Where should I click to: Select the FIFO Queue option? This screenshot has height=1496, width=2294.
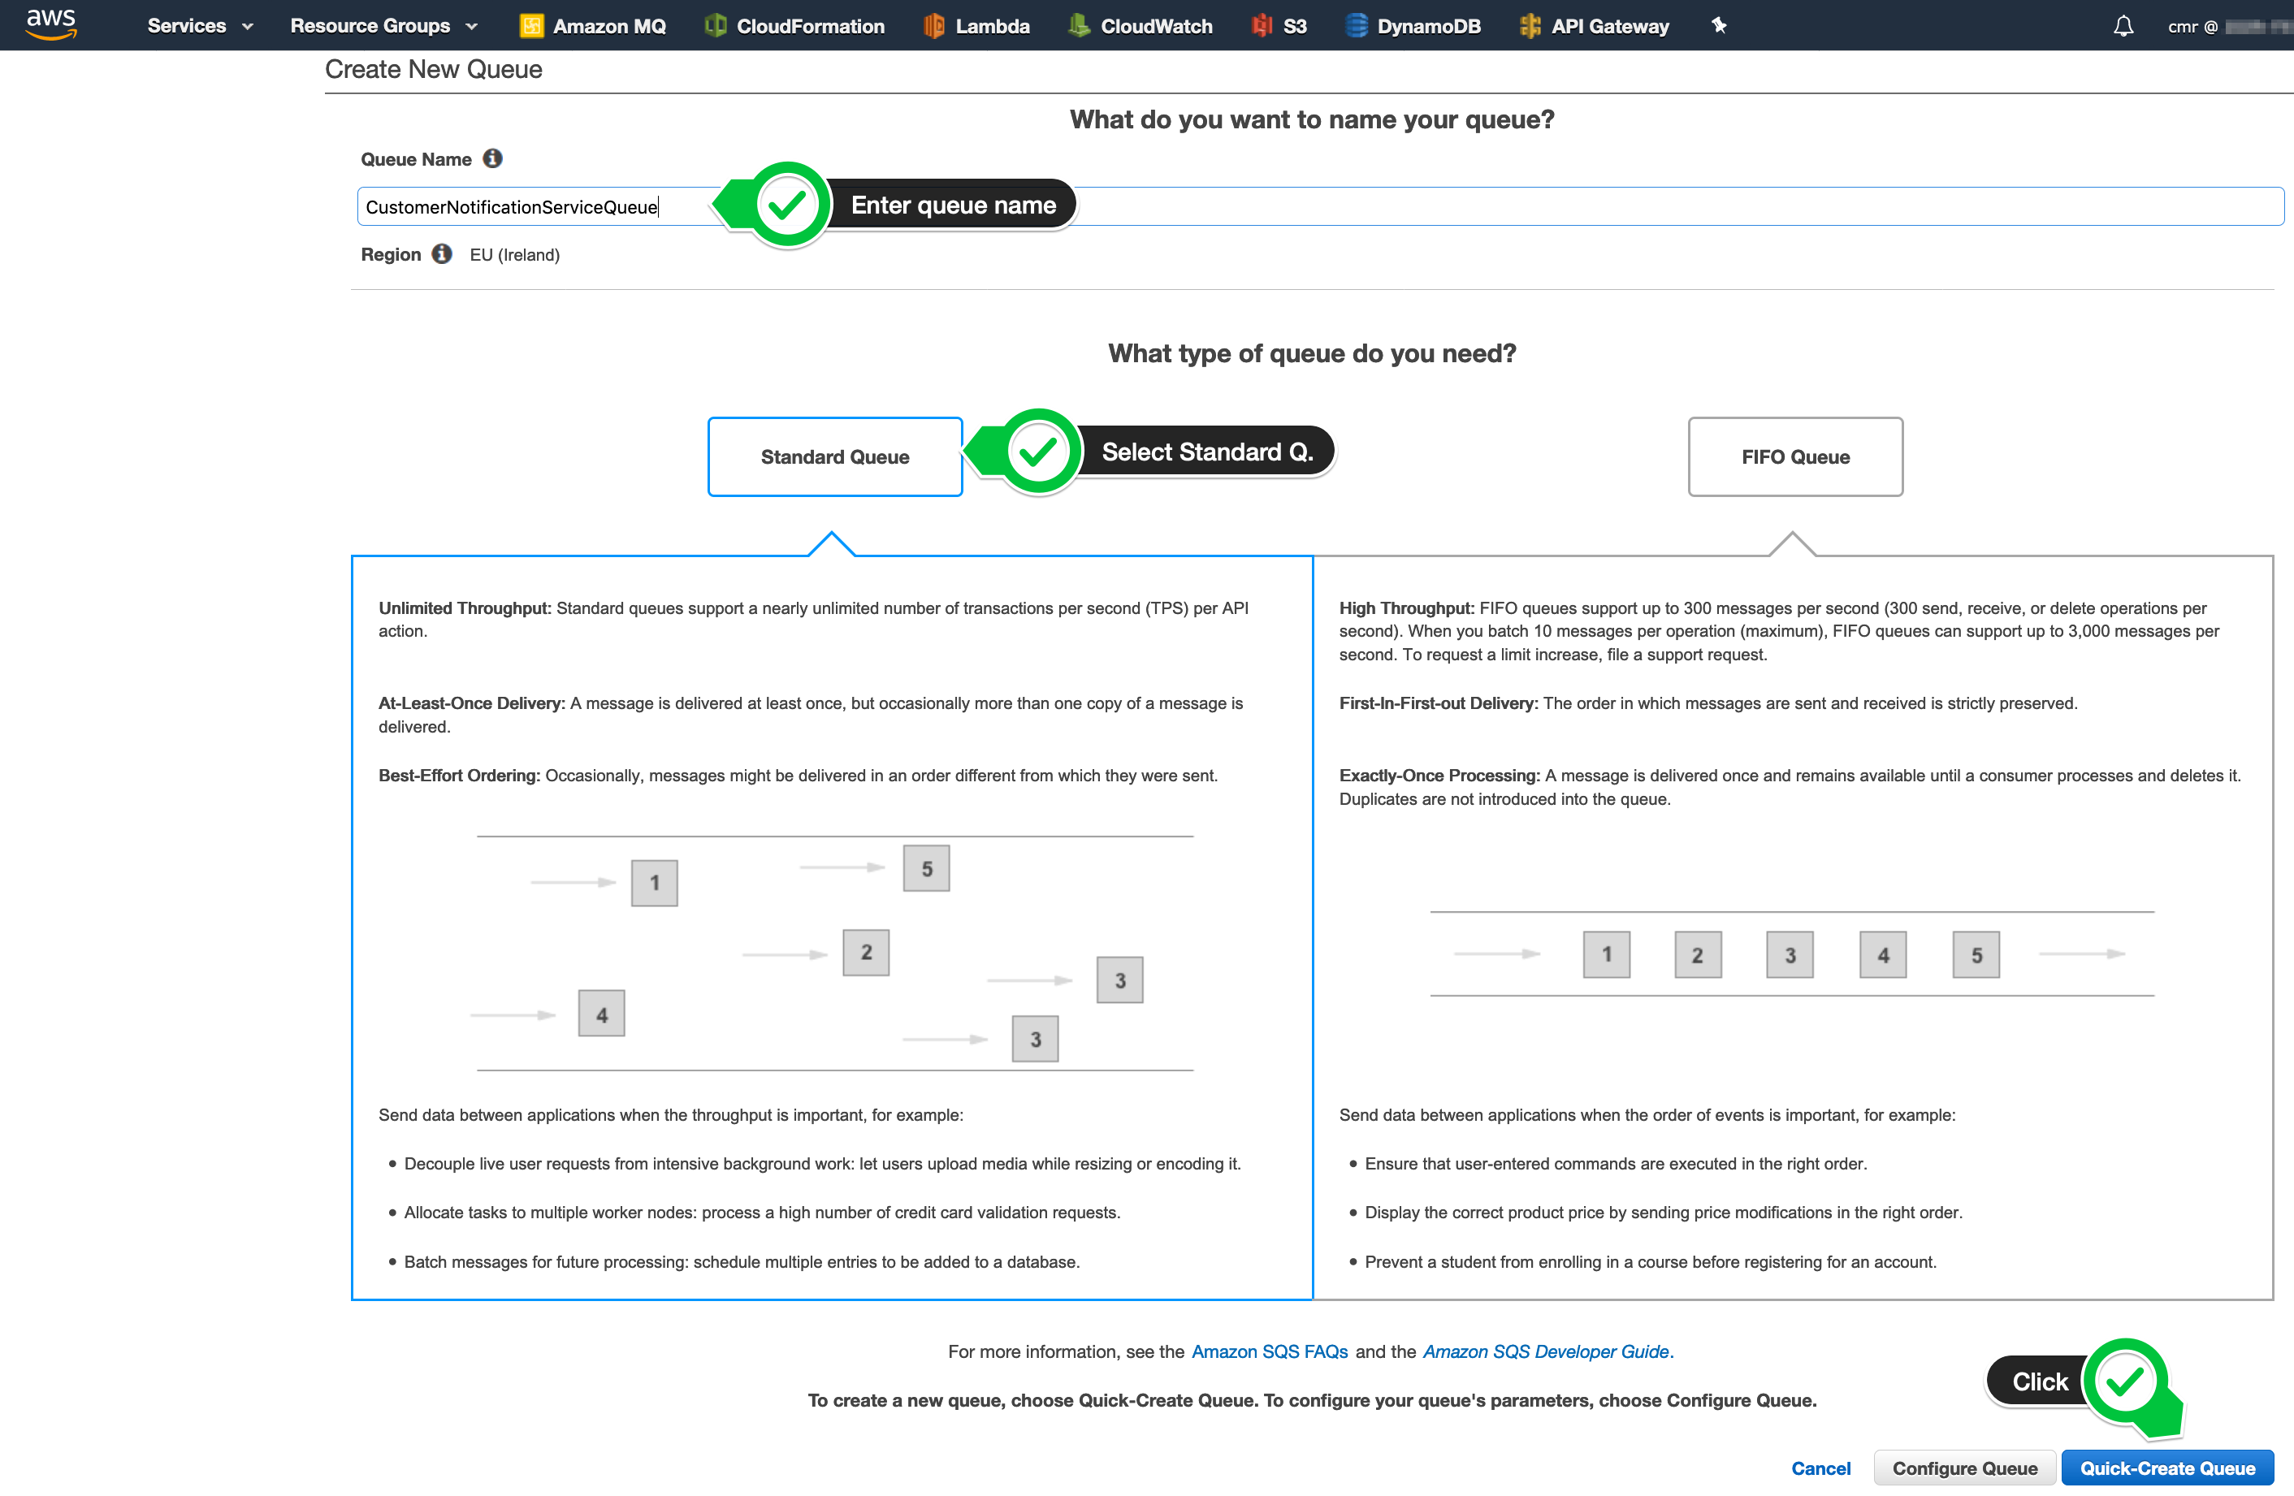coord(1794,457)
